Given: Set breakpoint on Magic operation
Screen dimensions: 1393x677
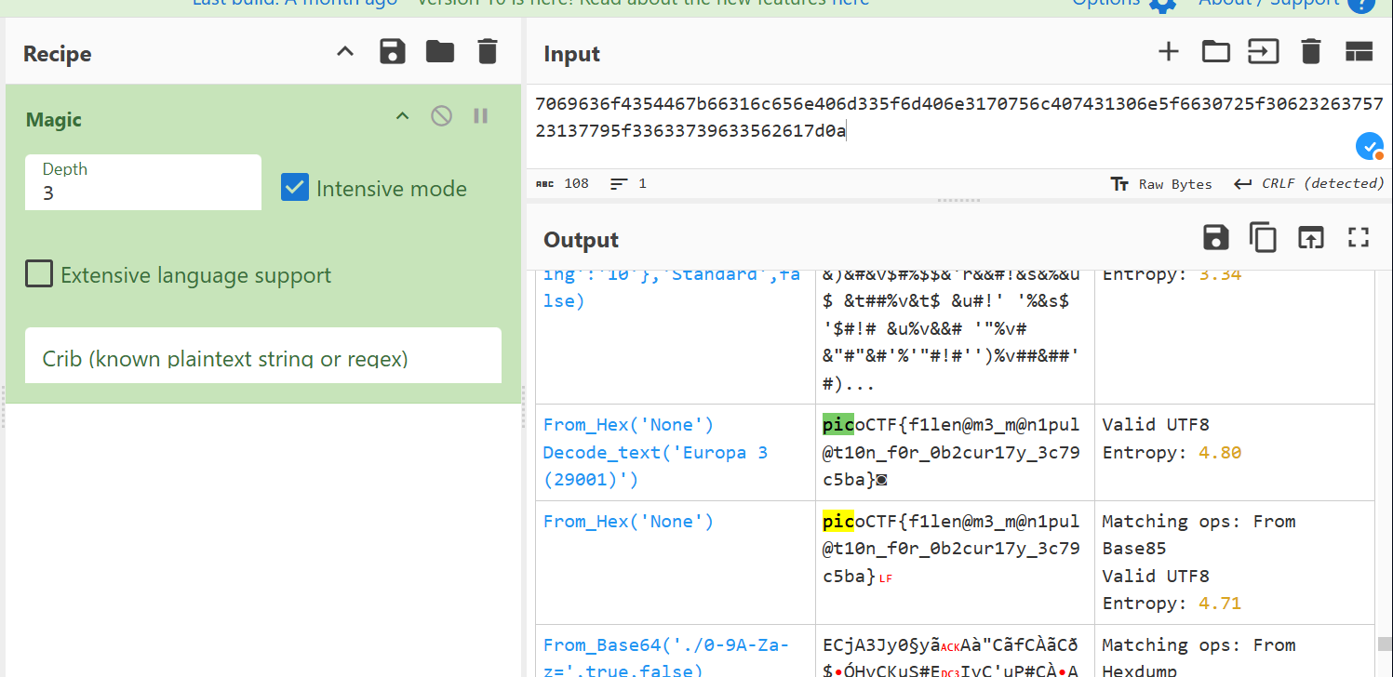Looking at the screenshot, I should tap(481, 116).
